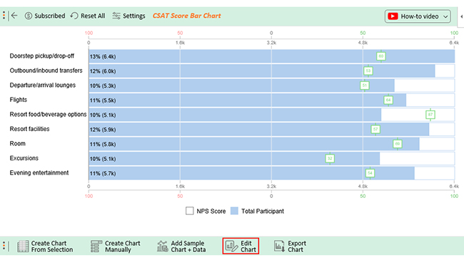Click the Export Chart download icon
This screenshot has width=464, height=262.
279,246
